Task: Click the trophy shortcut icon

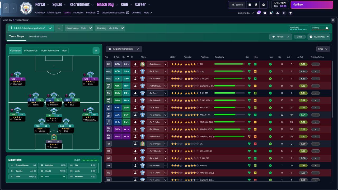Action: pyautogui.click(x=290, y=13)
